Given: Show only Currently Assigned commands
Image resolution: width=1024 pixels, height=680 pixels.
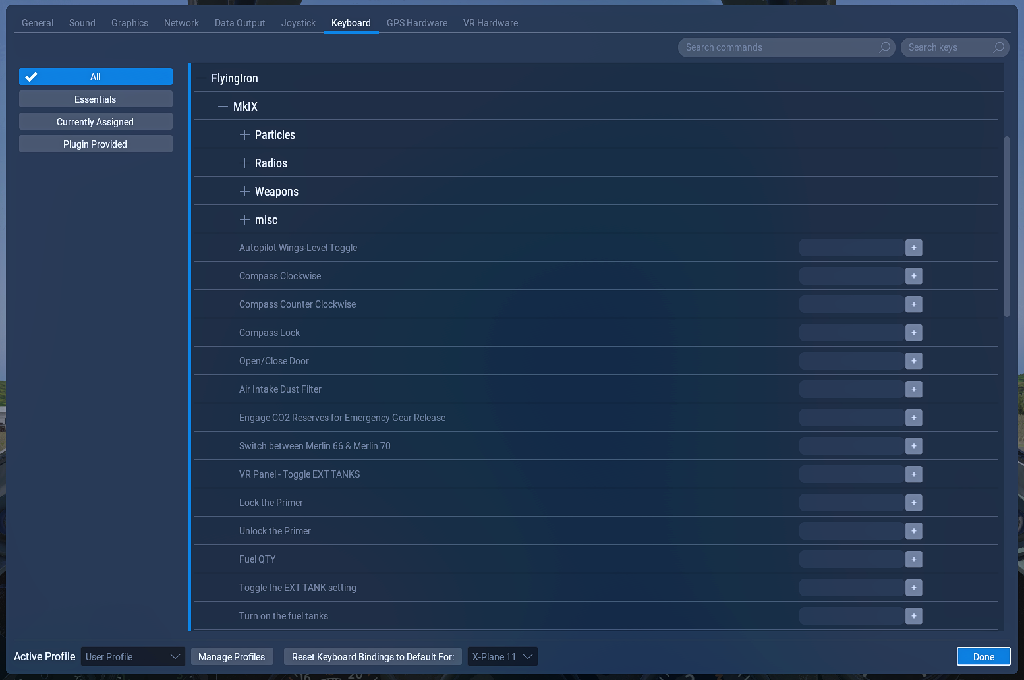Looking at the screenshot, I should pyautogui.click(x=96, y=122).
